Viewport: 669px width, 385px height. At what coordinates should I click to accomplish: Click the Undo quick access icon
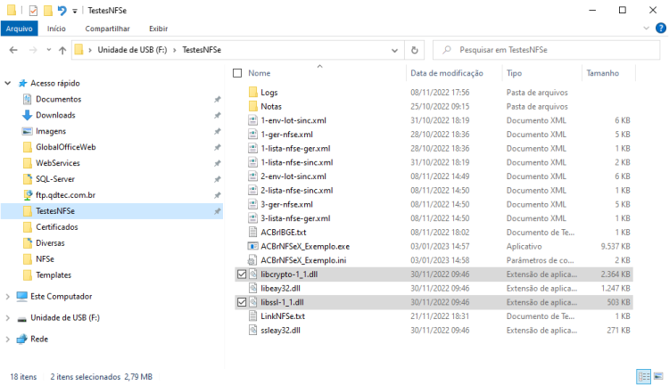click(x=62, y=10)
